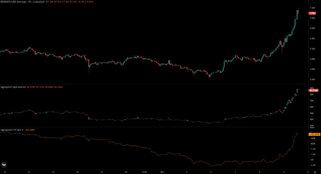The width and height of the screenshot is (321, 174).
Task: Click date 11 on the time axis
Action: (284, 172)
